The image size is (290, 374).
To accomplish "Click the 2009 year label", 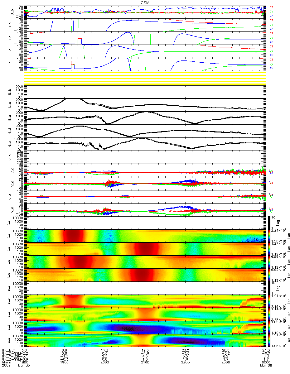I will (x=6, y=365).
